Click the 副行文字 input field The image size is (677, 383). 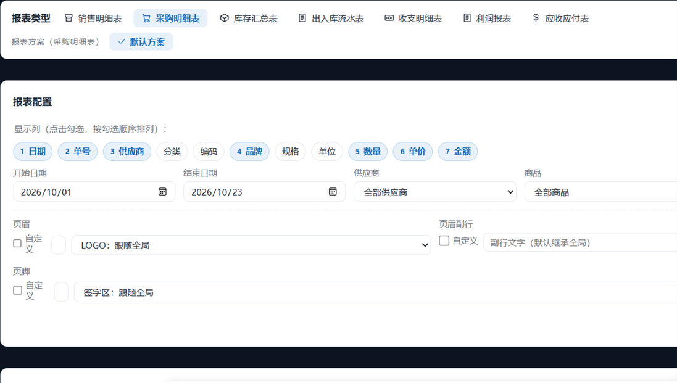[580, 243]
